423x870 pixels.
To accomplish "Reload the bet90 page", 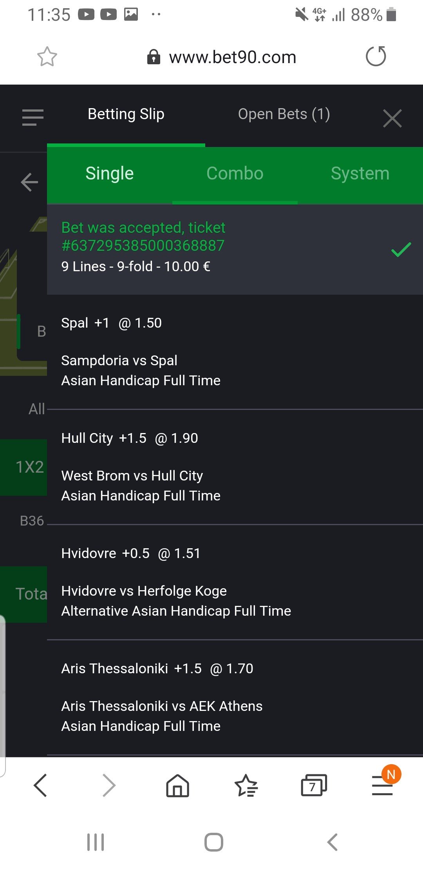I will [x=376, y=56].
